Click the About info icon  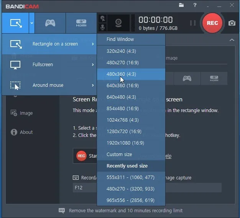coord(14,132)
